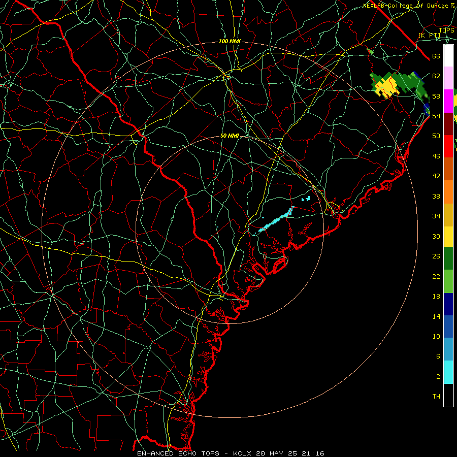This screenshot has width=457, height=457.
Task: Click the light pink legend swatch
Action: click(448, 78)
